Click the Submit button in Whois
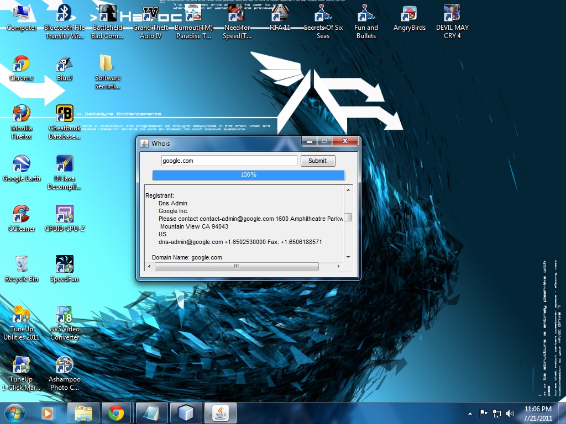 [318, 161]
